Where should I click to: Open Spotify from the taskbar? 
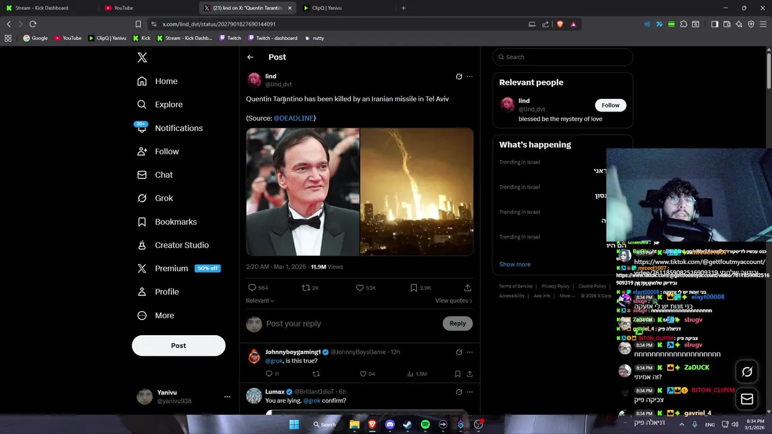[x=425, y=424]
